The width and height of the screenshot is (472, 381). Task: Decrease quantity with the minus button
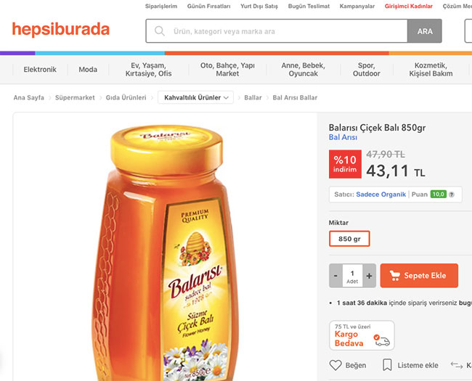coord(335,276)
